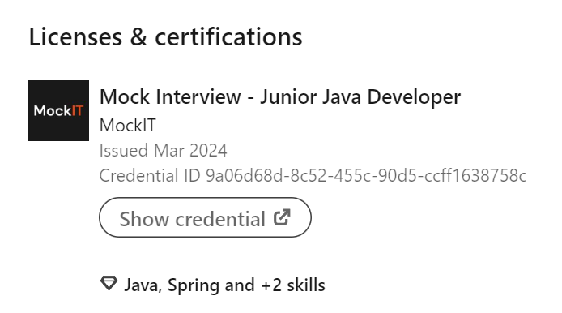Open the Java, Spring and +2 skills link

click(224, 285)
